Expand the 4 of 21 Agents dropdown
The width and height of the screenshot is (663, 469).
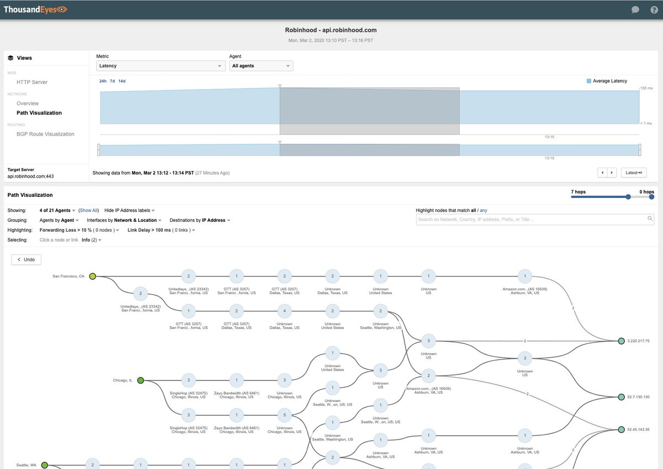[57, 211]
